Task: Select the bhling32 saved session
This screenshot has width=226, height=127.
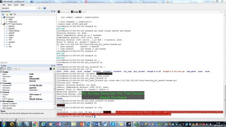Action: 11,26
